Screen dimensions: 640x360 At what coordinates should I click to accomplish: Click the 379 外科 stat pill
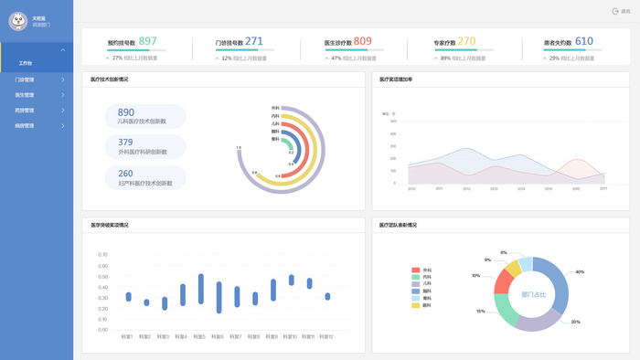(145, 147)
